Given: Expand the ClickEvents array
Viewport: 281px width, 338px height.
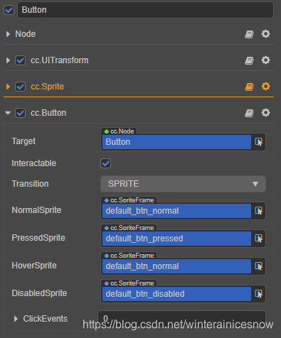Looking at the screenshot, I should [x=16, y=319].
